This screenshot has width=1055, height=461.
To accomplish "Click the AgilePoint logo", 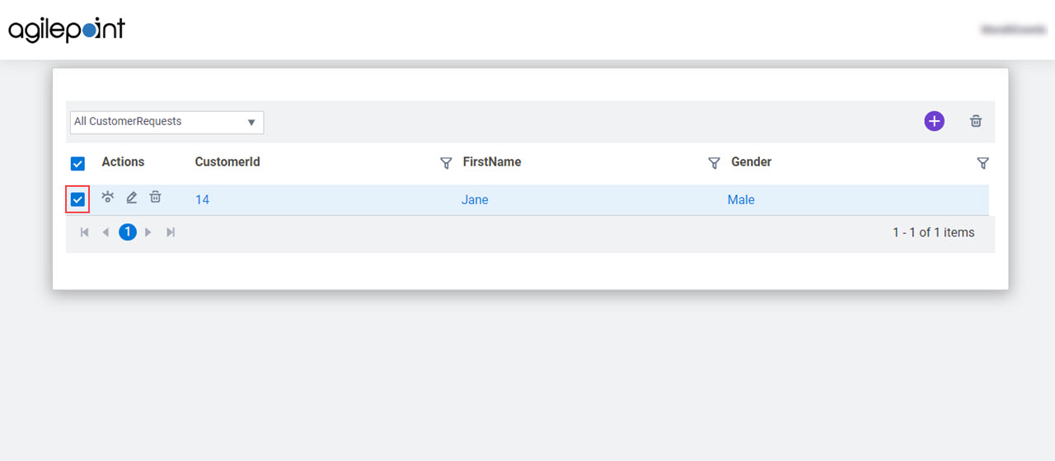I will coord(67,30).
